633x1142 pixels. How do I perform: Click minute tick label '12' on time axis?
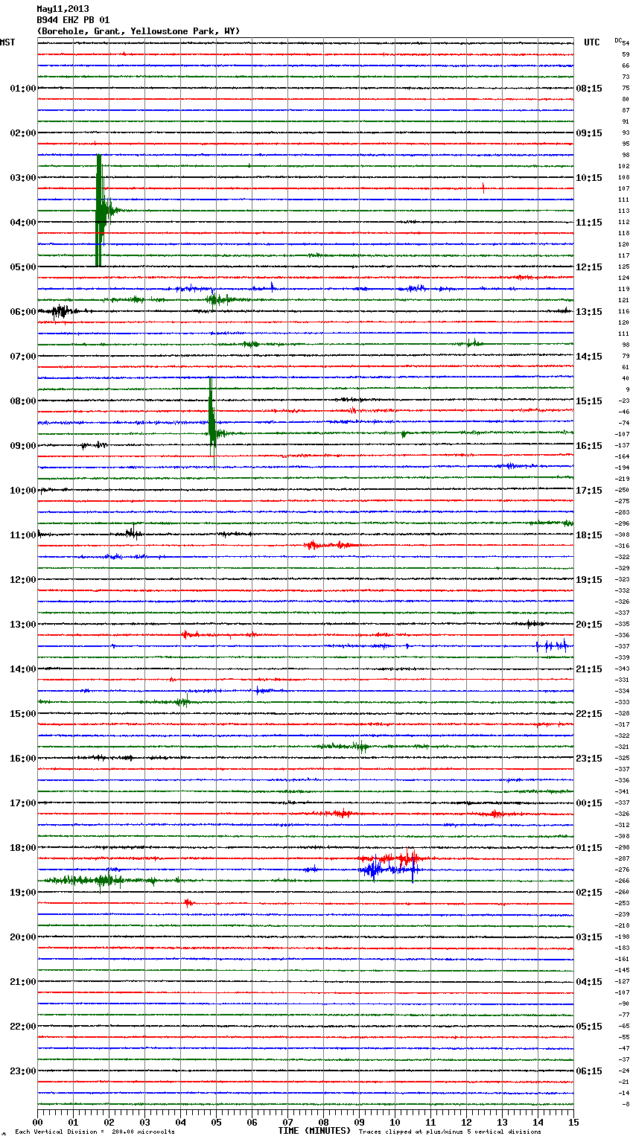click(466, 1122)
